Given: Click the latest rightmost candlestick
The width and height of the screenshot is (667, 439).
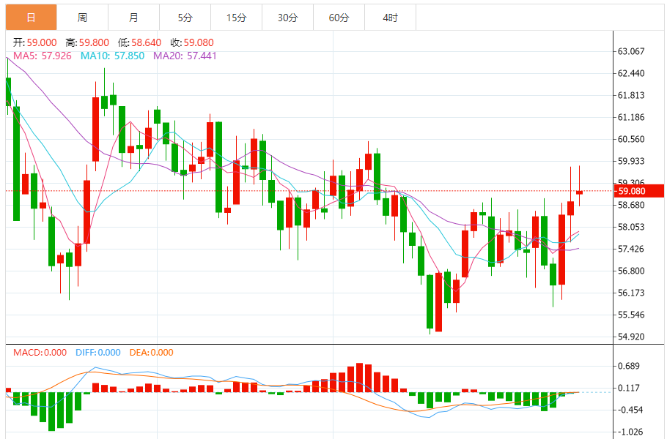Looking at the screenshot, I should pos(579,192).
